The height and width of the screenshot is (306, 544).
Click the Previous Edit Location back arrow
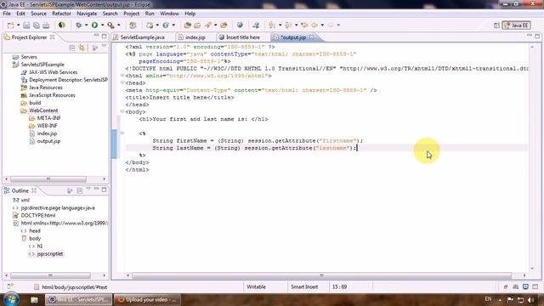tap(314, 25)
